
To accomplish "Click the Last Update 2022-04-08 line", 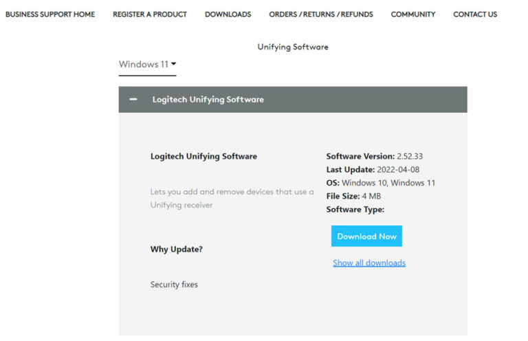I will 373,169.
